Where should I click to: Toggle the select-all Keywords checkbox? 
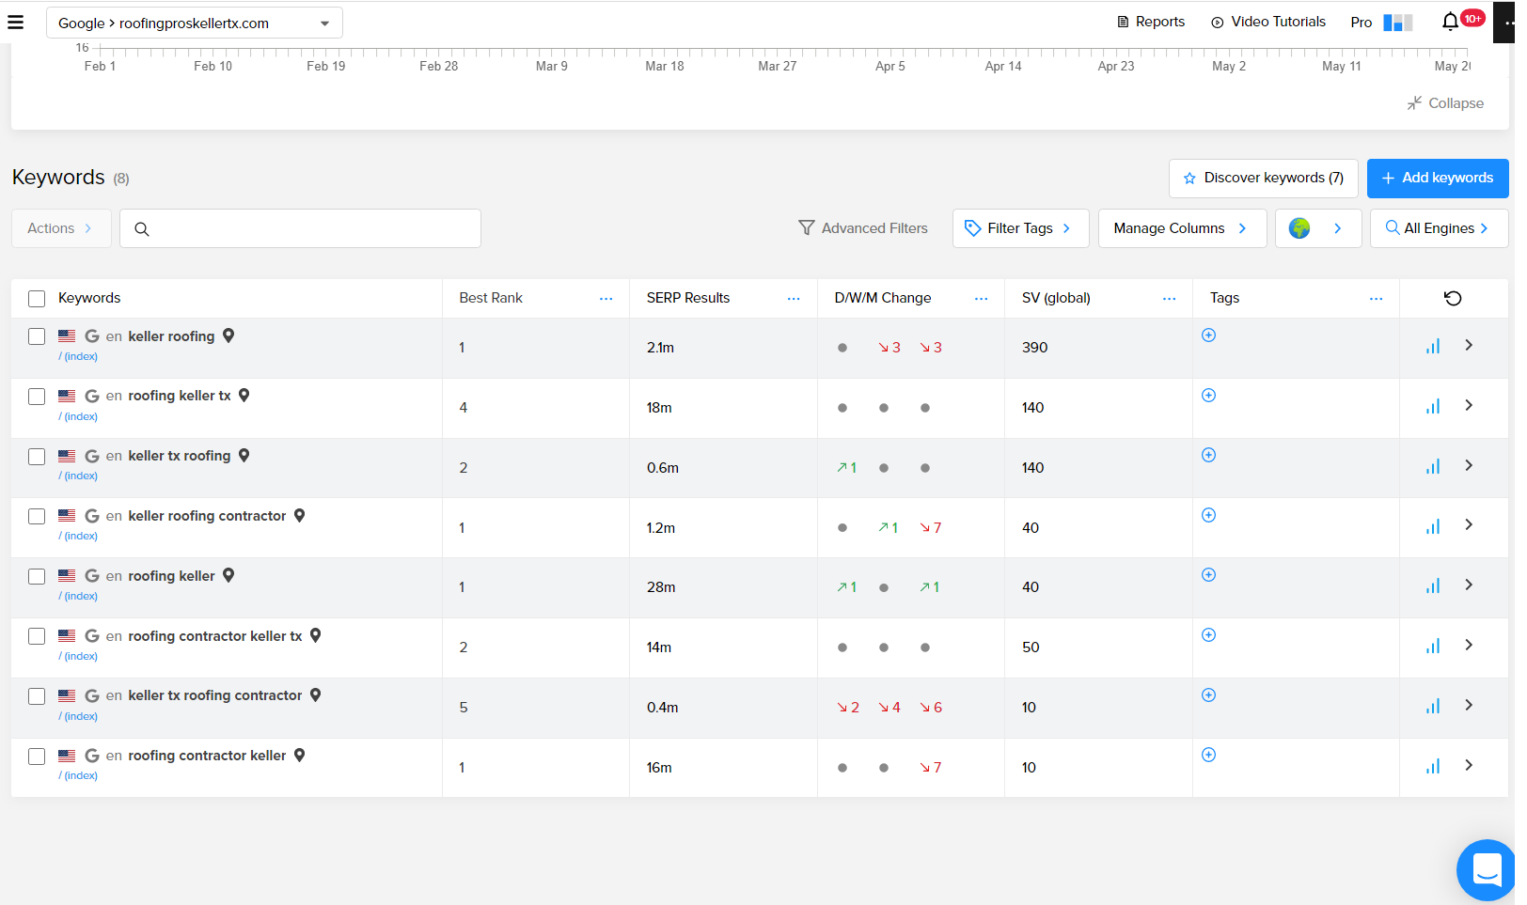[37, 299]
